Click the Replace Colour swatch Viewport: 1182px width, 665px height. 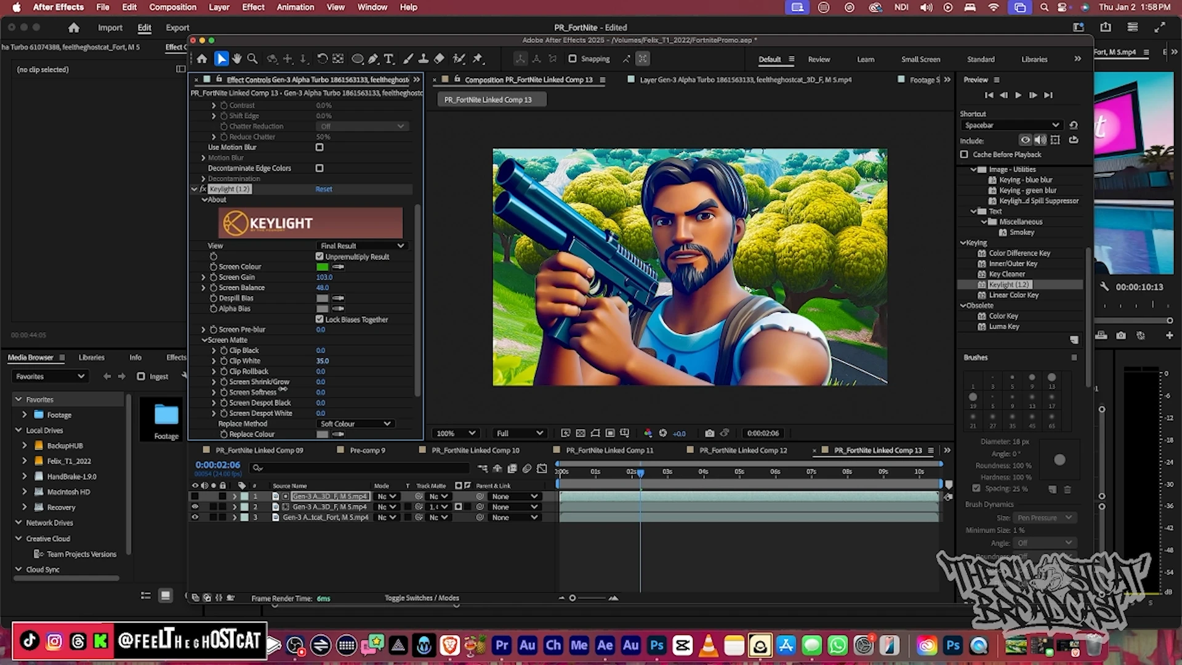click(322, 434)
